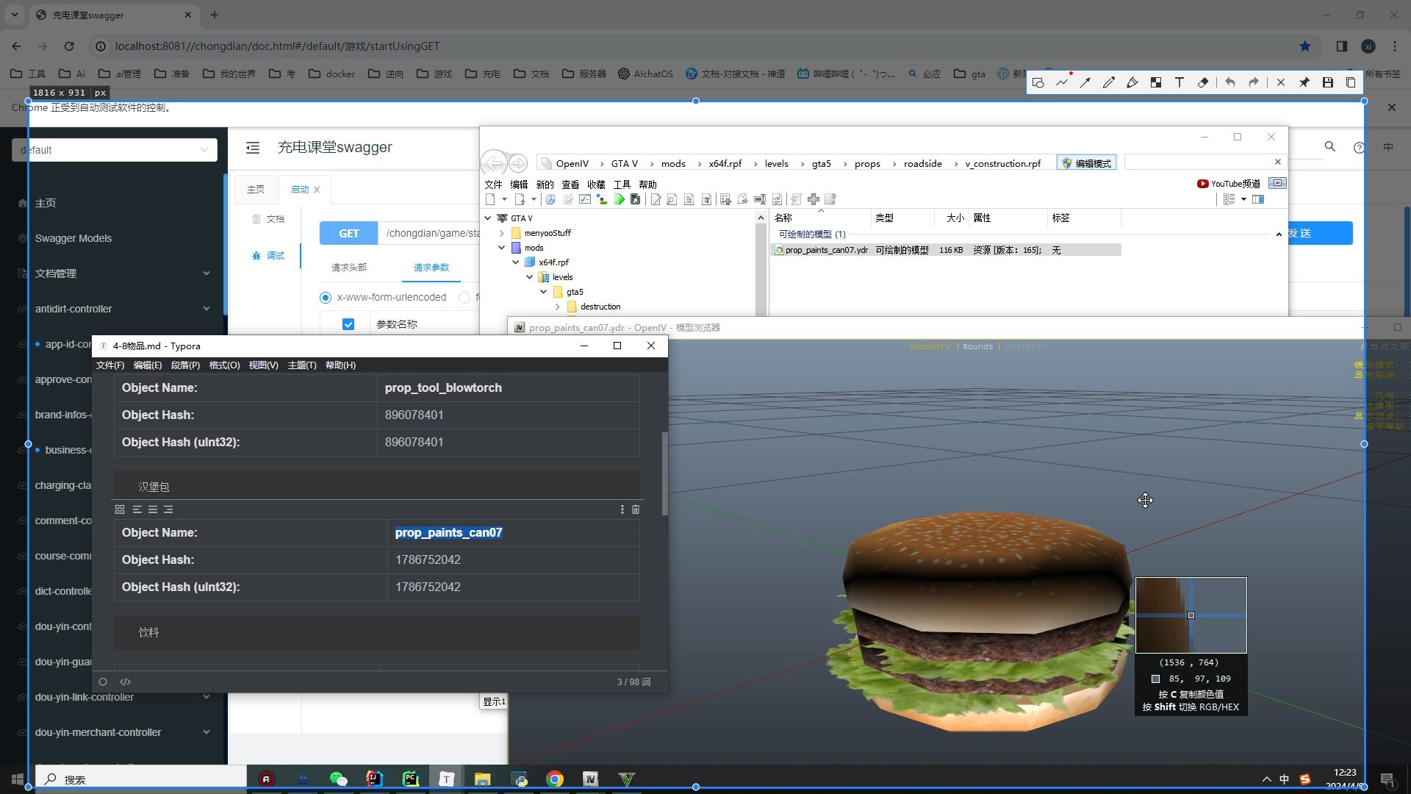Click the roadside breadcrumb in OpenIV path

click(922, 163)
